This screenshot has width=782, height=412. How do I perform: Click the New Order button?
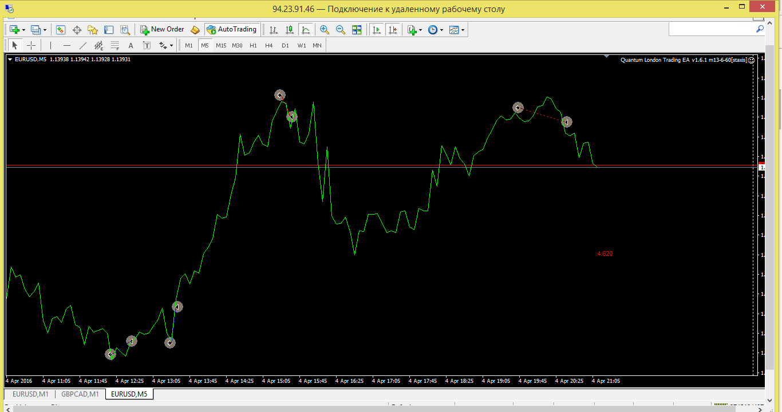click(163, 30)
